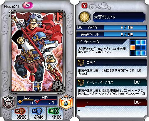The height and width of the screenshot is (121, 149).
Task: Open the ホーリーライト・クロス skill header
Action: coord(112,82)
